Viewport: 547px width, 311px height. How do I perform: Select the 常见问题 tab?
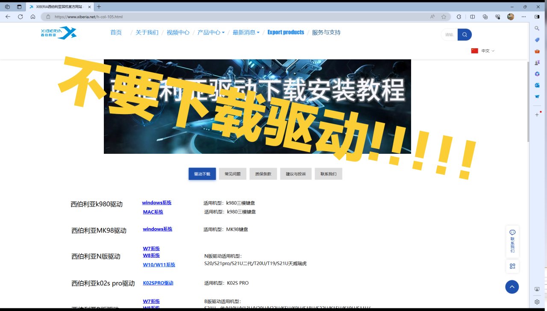(232, 174)
